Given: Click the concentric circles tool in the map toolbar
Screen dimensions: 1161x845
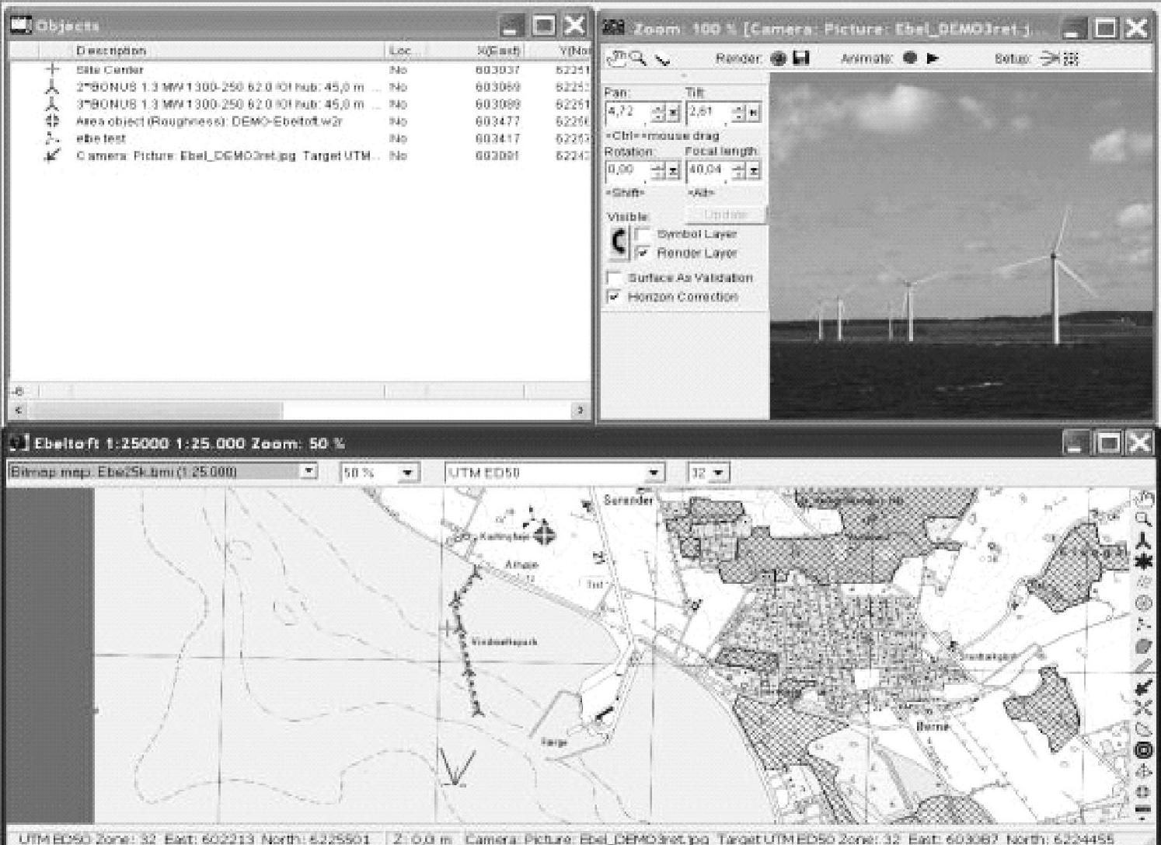Looking at the screenshot, I should pos(1143,750).
